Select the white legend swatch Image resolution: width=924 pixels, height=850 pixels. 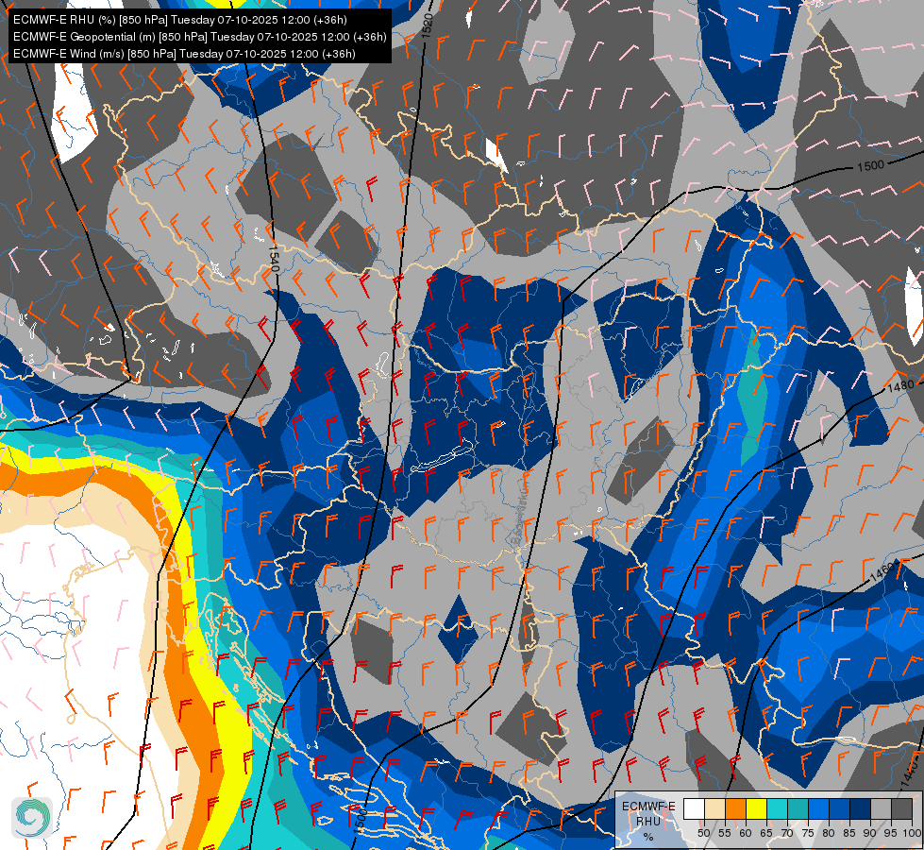tap(694, 808)
